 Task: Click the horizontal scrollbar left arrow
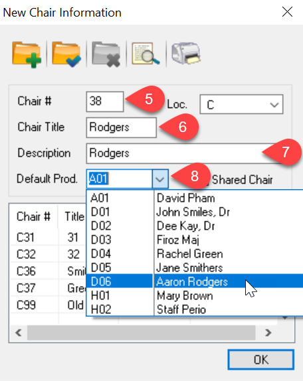tap(19, 333)
